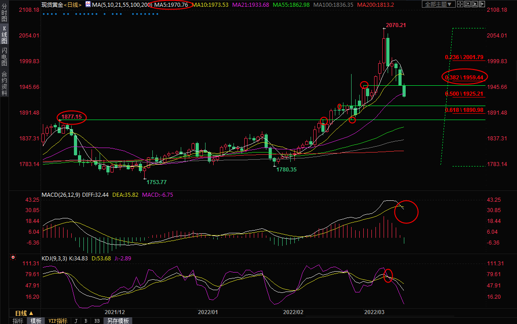Click the chart-axis icon with the play arrow
The image size is (517, 324).
click(x=475, y=4)
